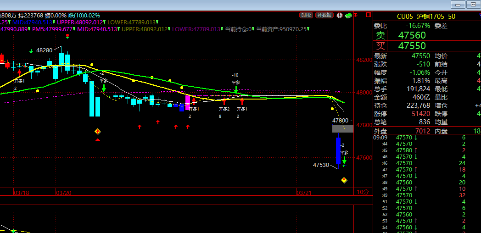Click the 卖 sell price 47560
Image resolution: width=481 pixels, height=233 pixels.
pyautogui.click(x=412, y=35)
